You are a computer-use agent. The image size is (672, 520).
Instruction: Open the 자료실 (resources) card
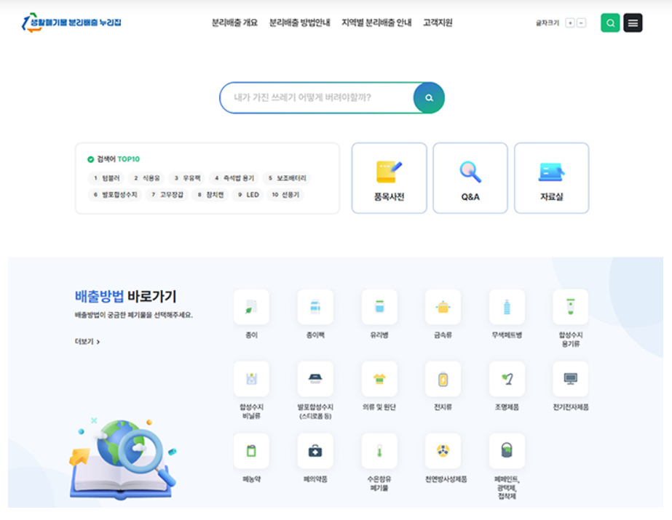(x=551, y=177)
